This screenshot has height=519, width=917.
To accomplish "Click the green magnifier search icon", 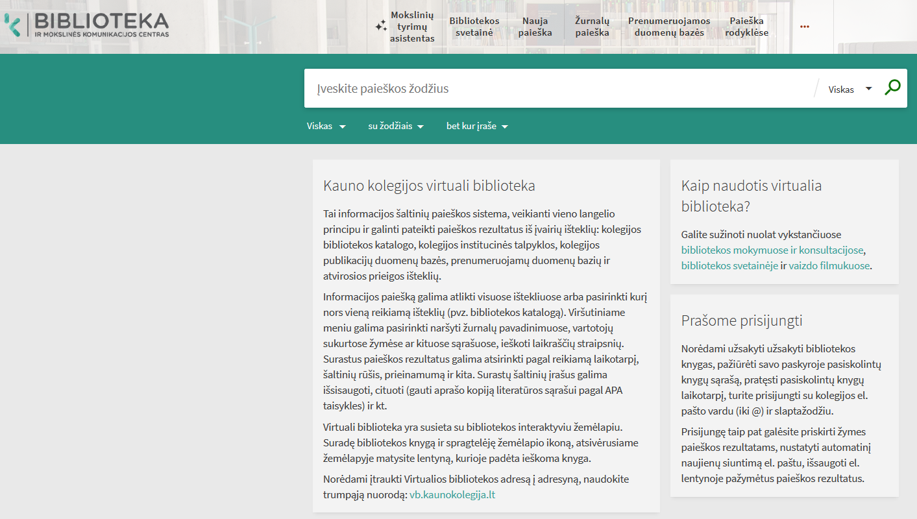I will [892, 88].
